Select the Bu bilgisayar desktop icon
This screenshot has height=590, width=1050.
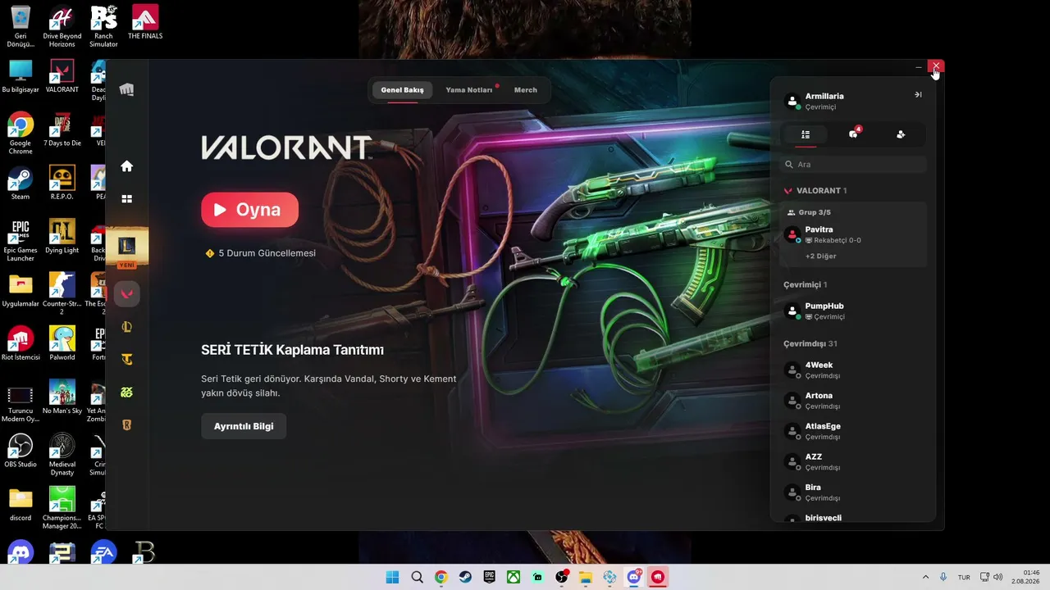(x=21, y=76)
